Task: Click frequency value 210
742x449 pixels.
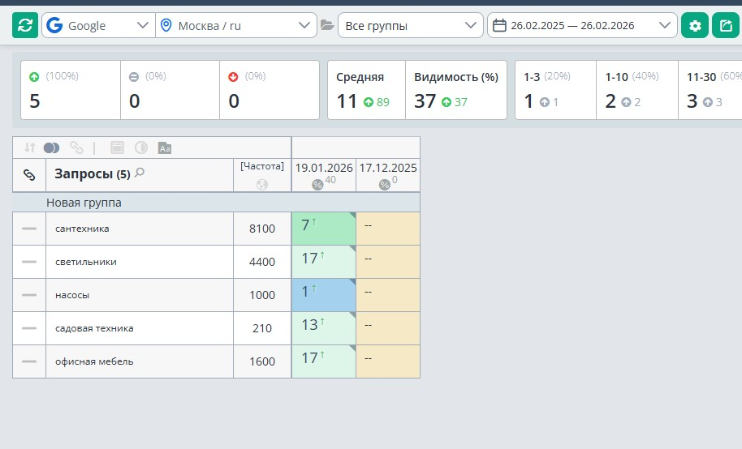Action: click(x=262, y=328)
